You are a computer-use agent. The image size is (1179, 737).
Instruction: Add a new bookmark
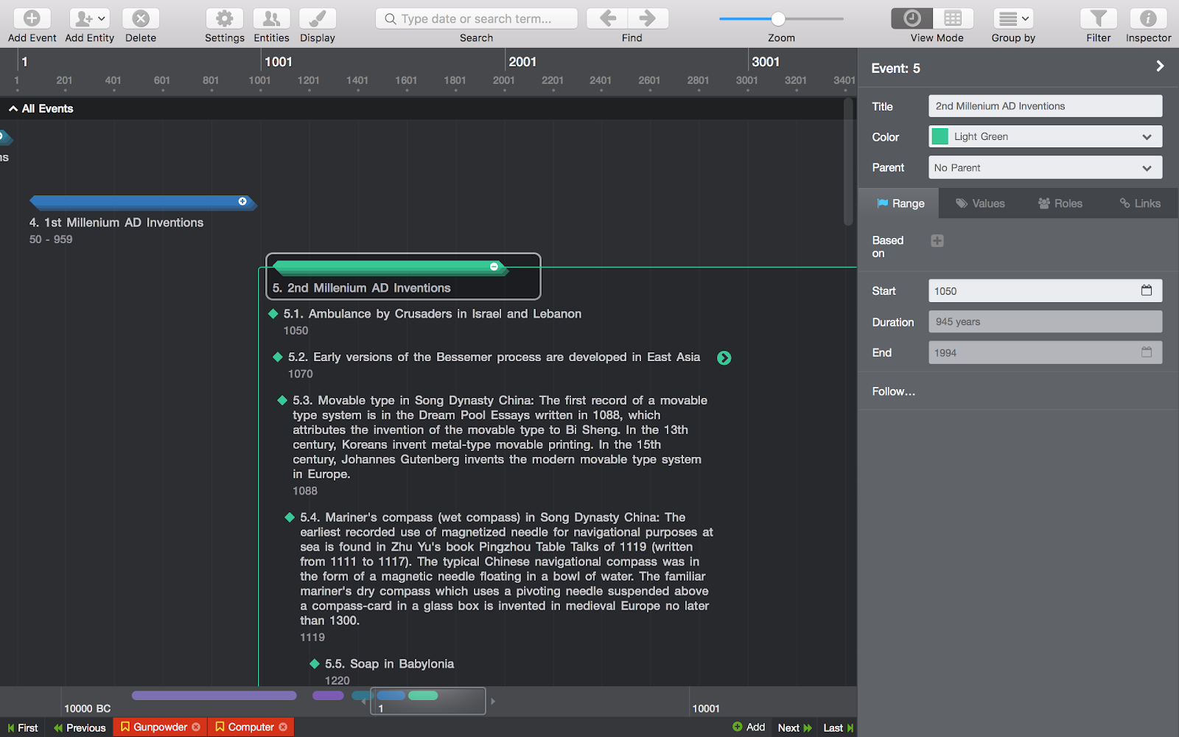click(749, 727)
